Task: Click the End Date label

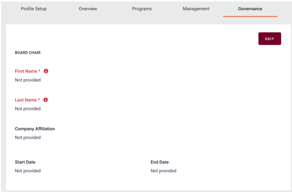Action: coord(160,162)
